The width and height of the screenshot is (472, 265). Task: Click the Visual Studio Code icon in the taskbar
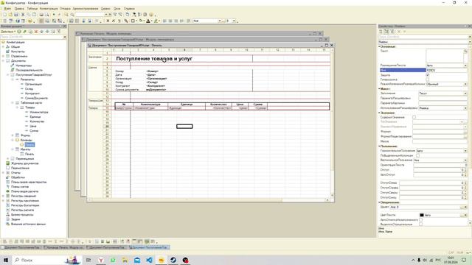click(149, 260)
